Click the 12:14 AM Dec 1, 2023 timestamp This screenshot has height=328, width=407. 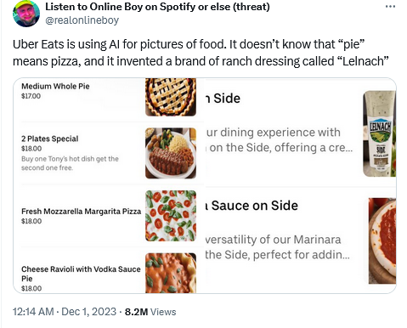point(65,312)
